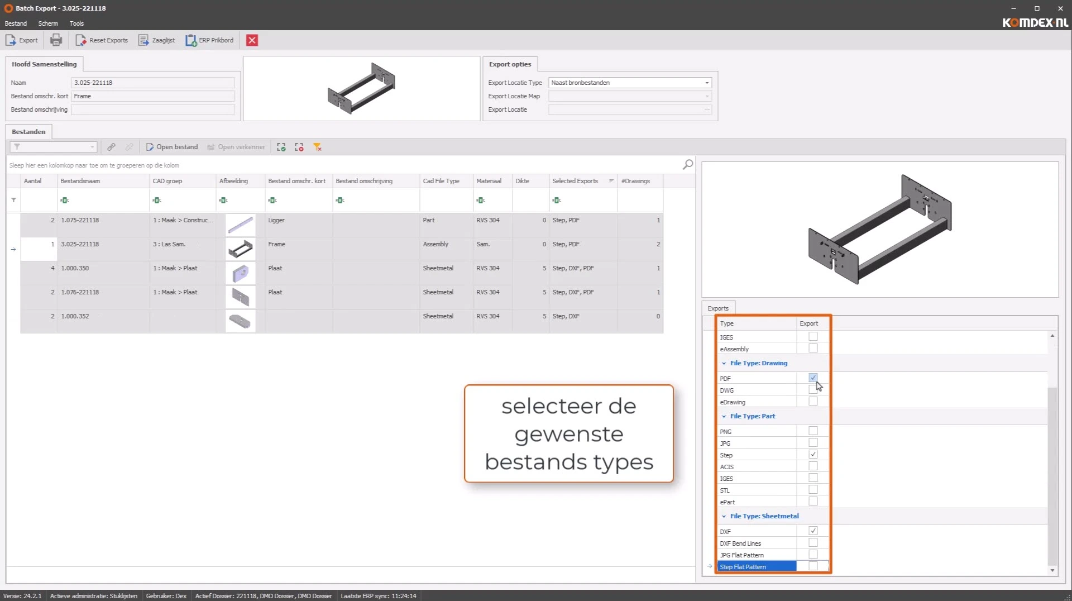
Task: Click the printer icon in toolbar
Action: 56,40
